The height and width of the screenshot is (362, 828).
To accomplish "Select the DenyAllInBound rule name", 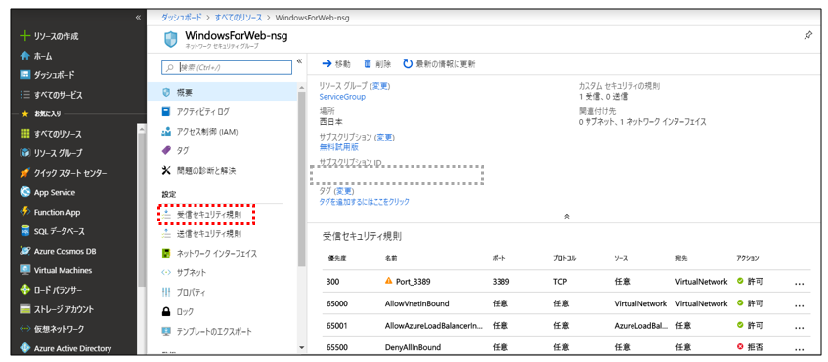I will (x=413, y=347).
